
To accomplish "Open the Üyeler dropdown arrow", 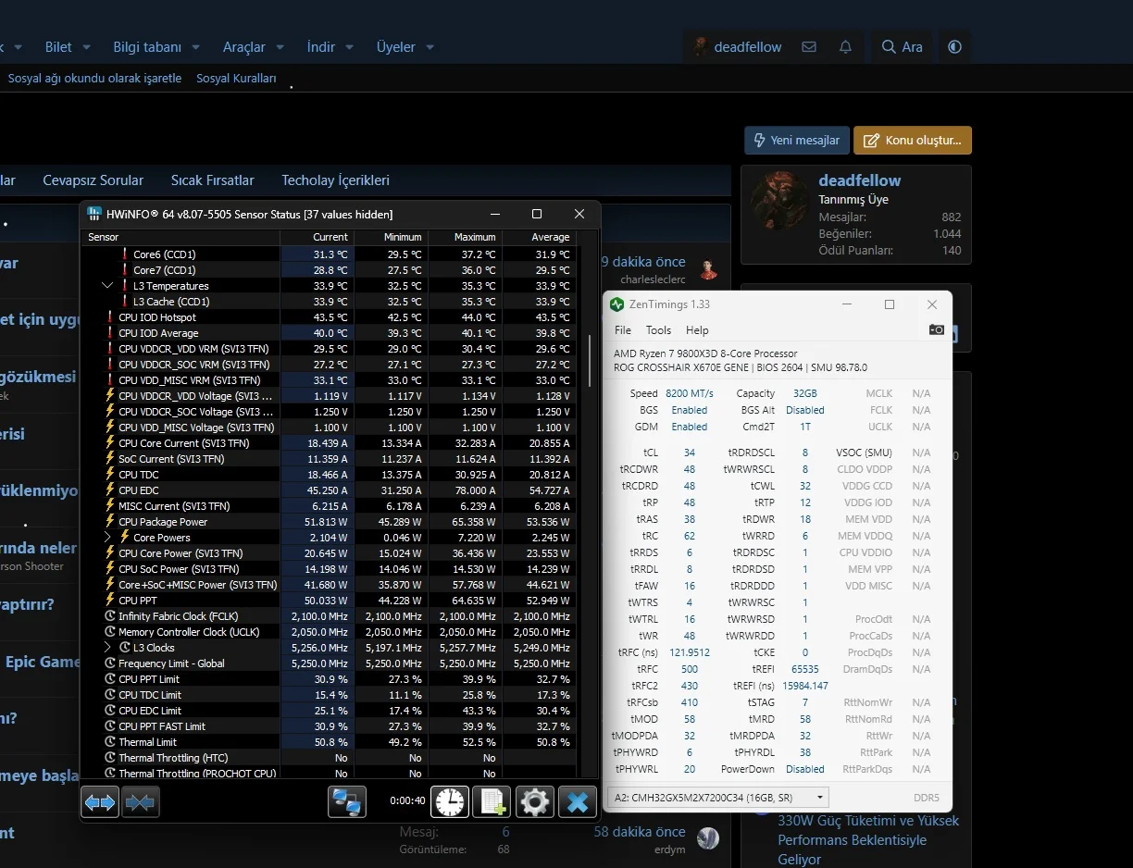I will click(x=430, y=47).
